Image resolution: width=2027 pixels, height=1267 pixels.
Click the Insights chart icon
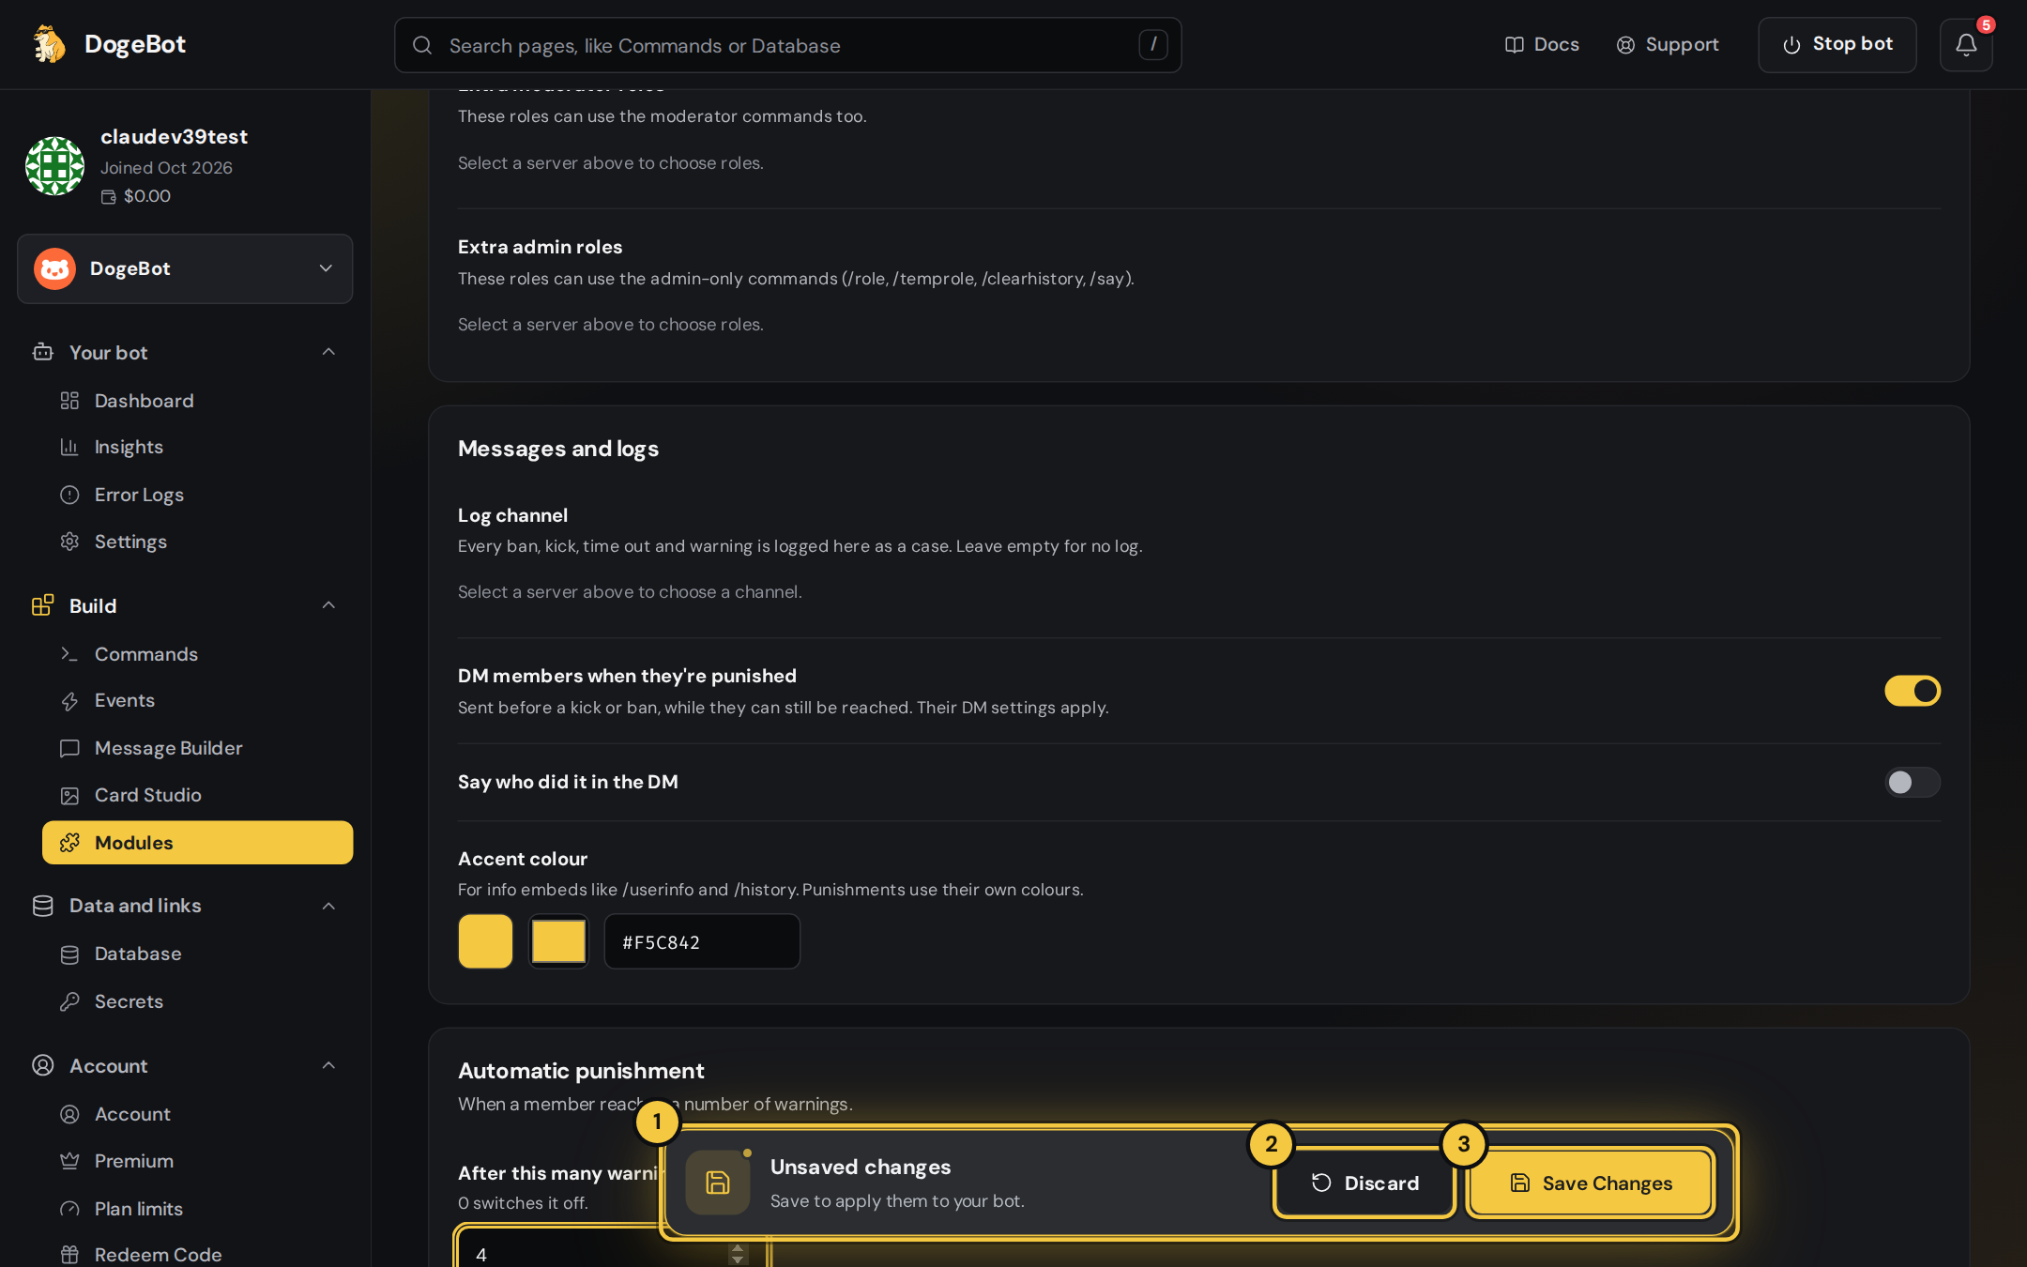69,447
